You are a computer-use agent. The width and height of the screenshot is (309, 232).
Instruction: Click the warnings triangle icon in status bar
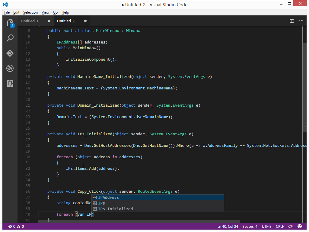(18, 227)
